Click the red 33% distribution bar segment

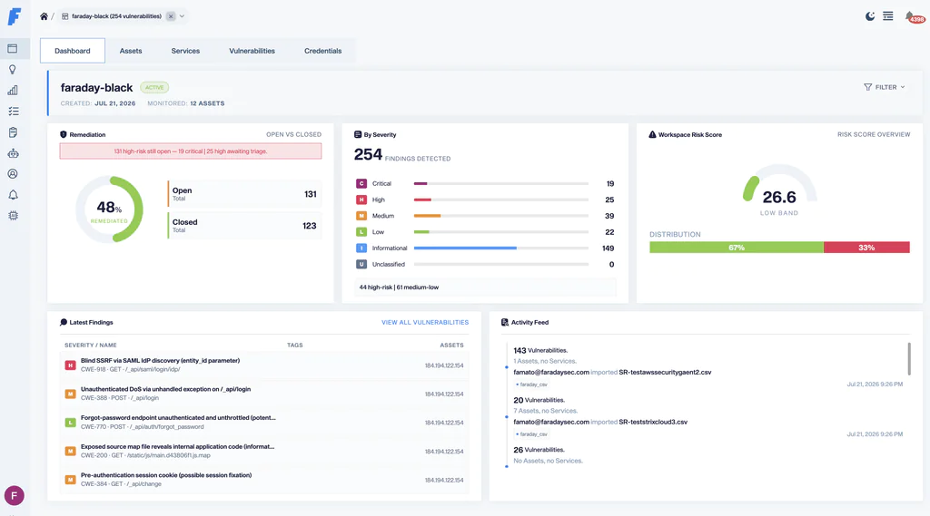866,248
